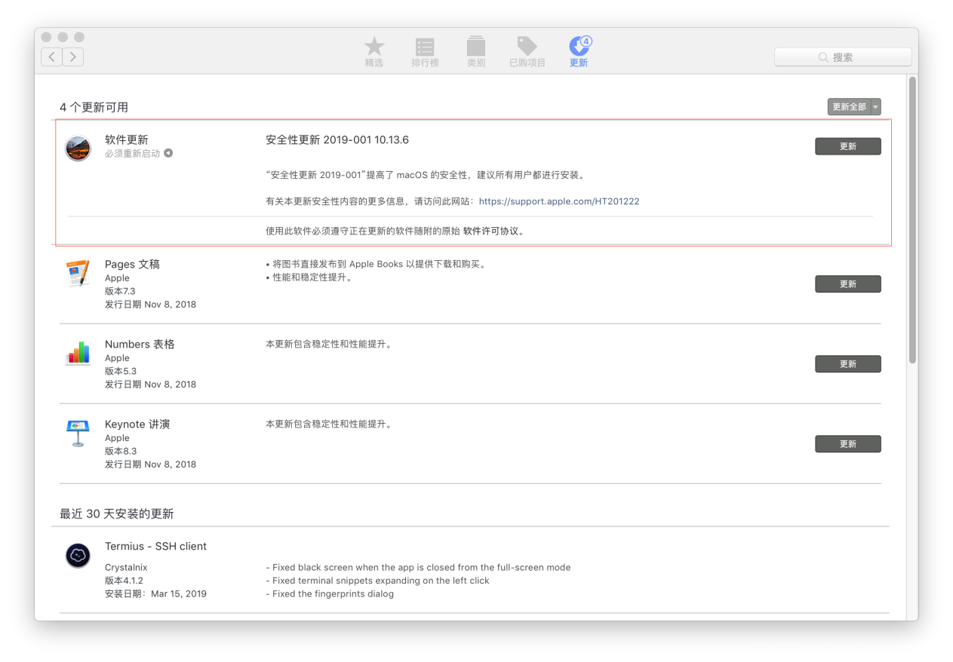Click the macOS High Sierra update icon

(x=78, y=149)
